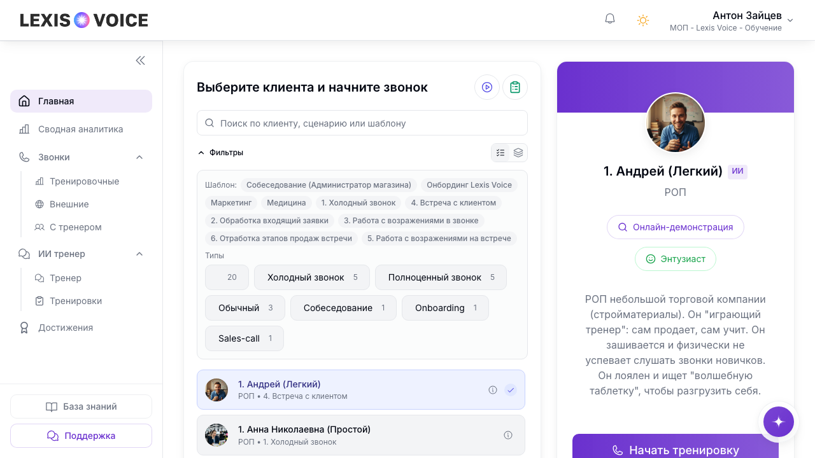Switch to list view icon
The height and width of the screenshot is (458, 815).
click(500, 153)
